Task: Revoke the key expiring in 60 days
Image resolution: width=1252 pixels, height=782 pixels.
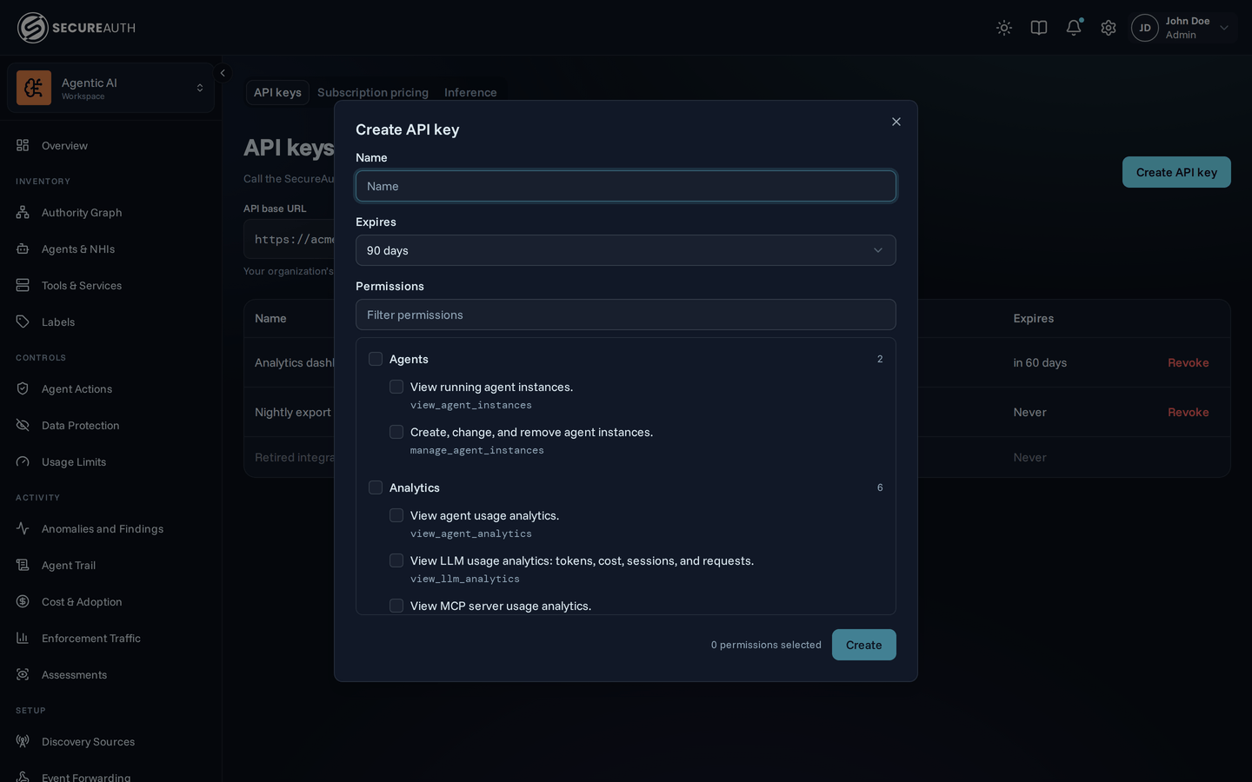Action: (x=1188, y=362)
